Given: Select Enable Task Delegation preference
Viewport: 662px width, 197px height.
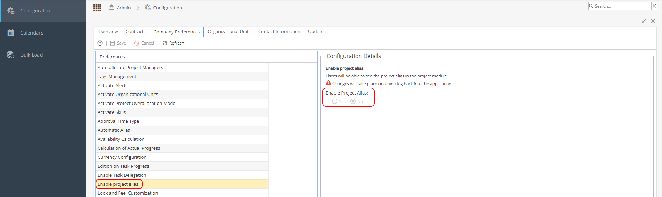Looking at the screenshot, I should pyautogui.click(x=182, y=175).
